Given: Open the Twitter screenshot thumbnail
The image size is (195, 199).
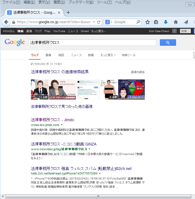Looking at the screenshot, I should (x=88, y=89).
